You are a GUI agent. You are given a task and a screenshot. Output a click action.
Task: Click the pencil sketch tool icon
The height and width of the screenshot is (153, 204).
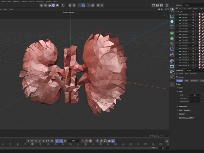point(172,85)
